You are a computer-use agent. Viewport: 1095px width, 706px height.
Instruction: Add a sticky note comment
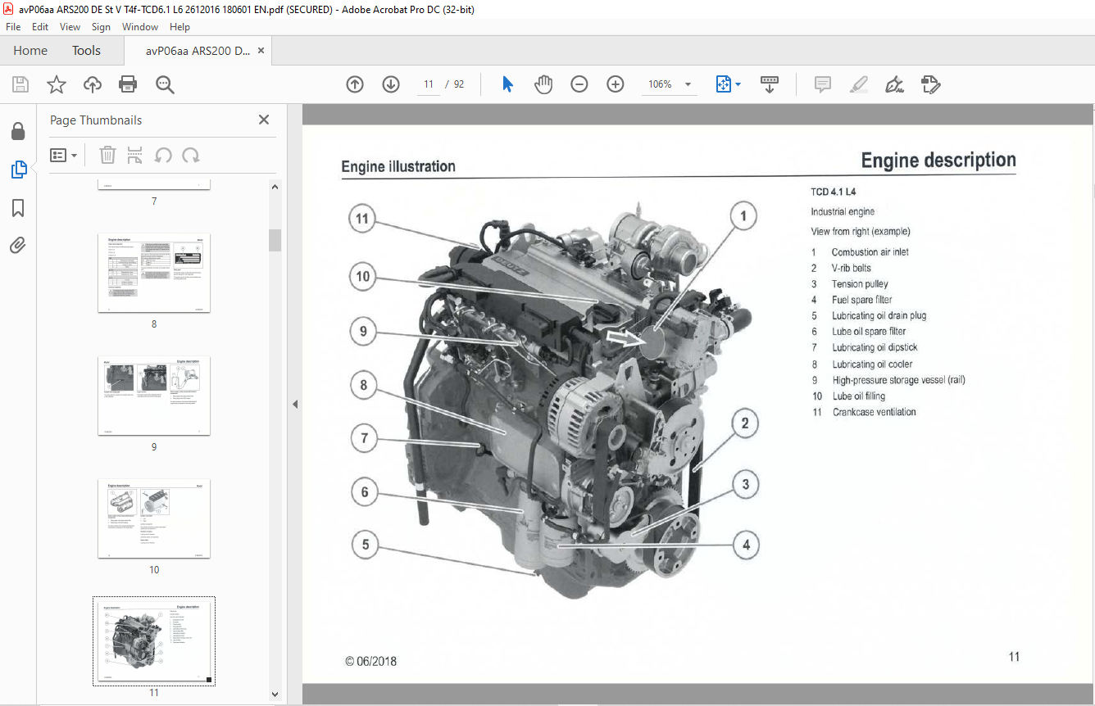pos(822,84)
